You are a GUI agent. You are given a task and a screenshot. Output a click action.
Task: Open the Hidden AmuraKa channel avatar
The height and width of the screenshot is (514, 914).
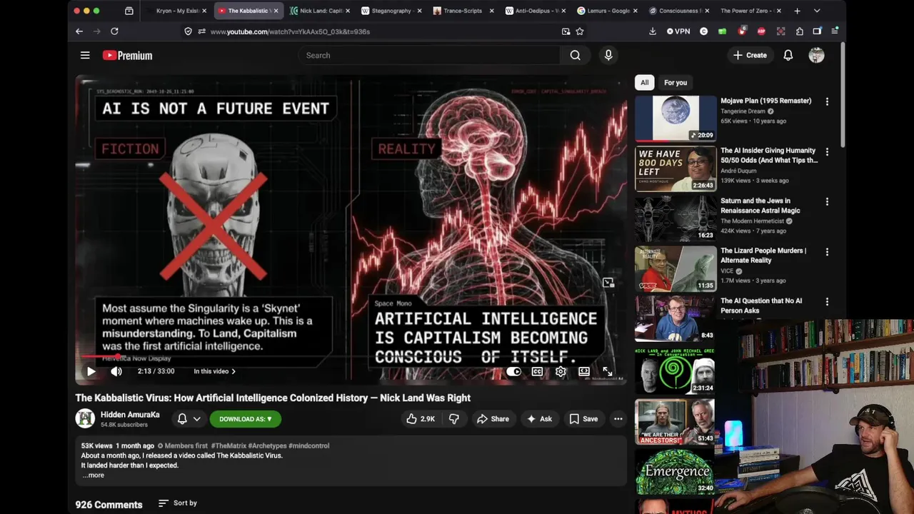[x=85, y=418]
